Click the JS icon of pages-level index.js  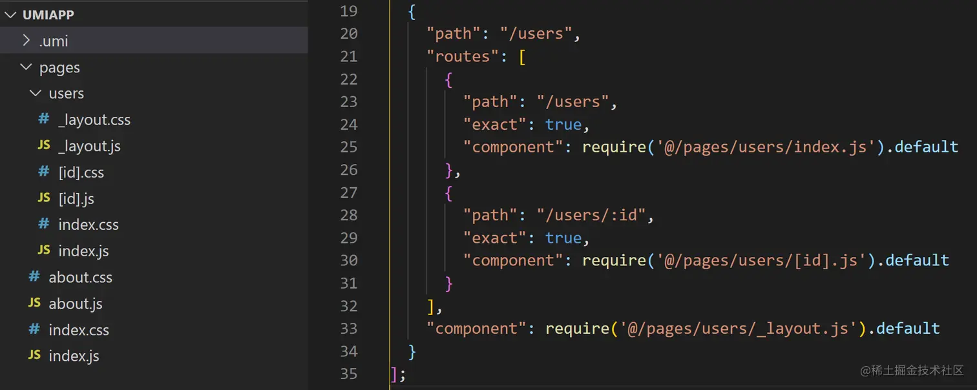pos(34,355)
